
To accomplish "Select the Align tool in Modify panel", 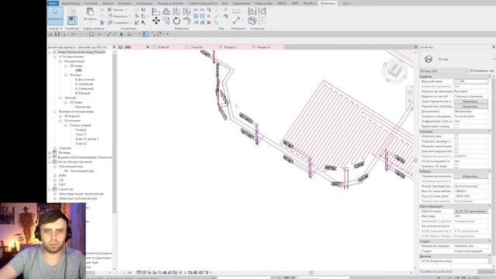I will (156, 12).
